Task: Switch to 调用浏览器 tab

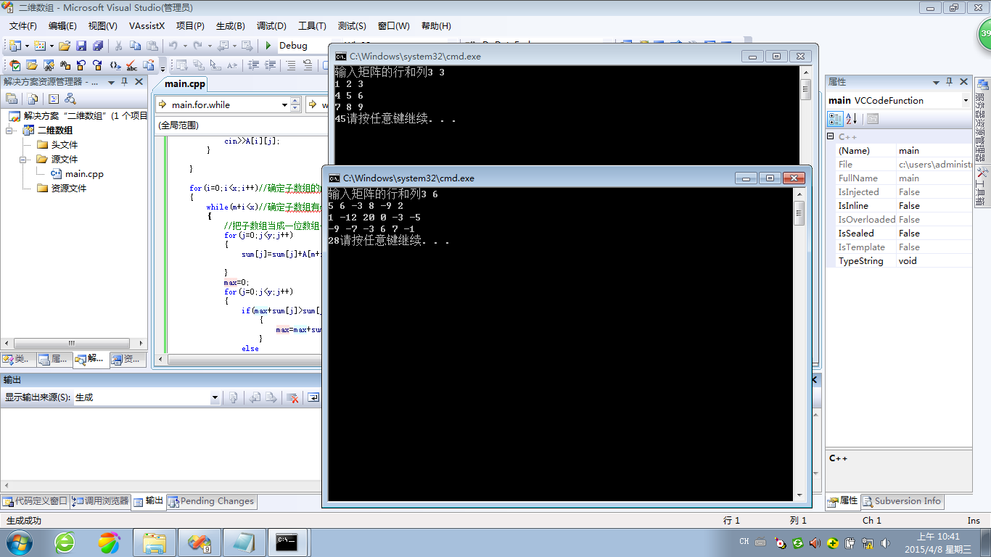Action: 100,501
